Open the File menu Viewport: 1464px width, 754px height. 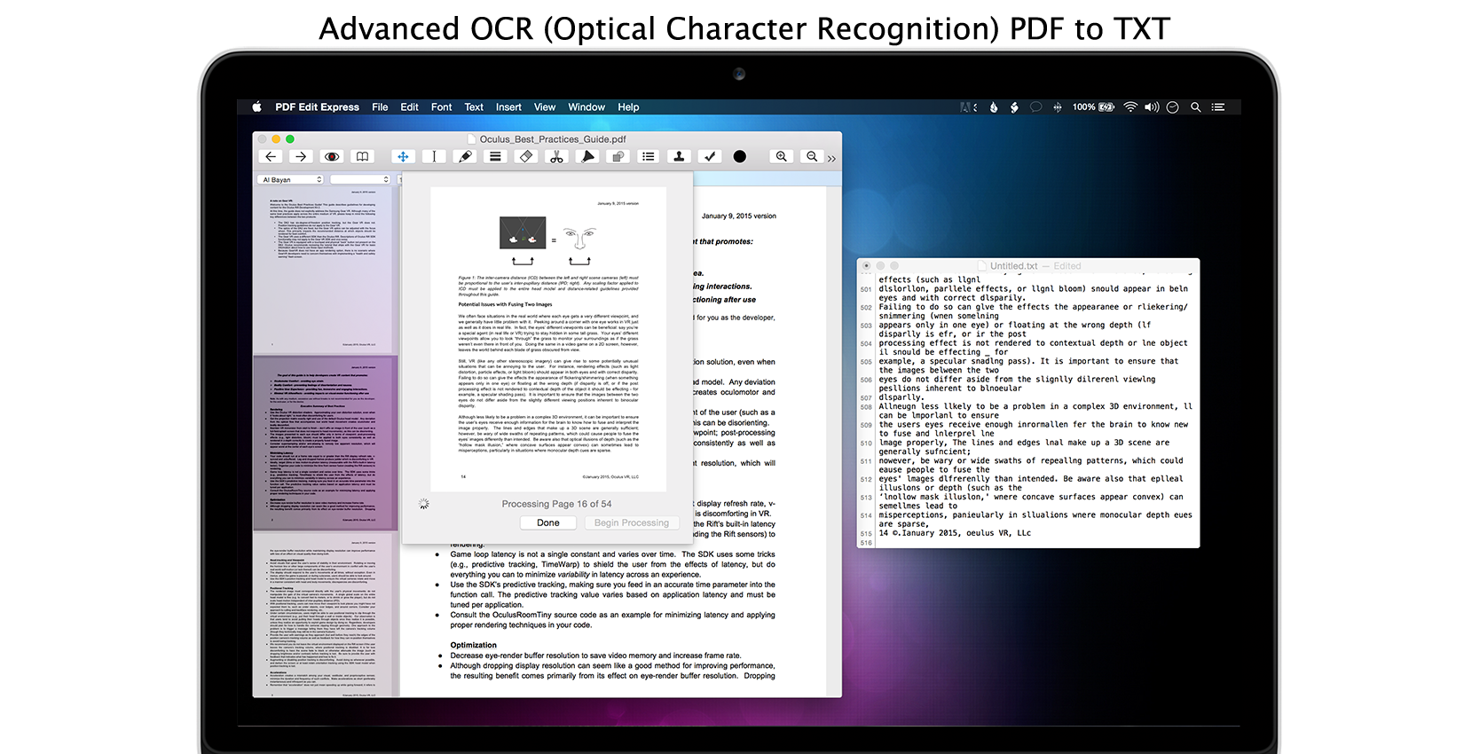[x=380, y=107]
